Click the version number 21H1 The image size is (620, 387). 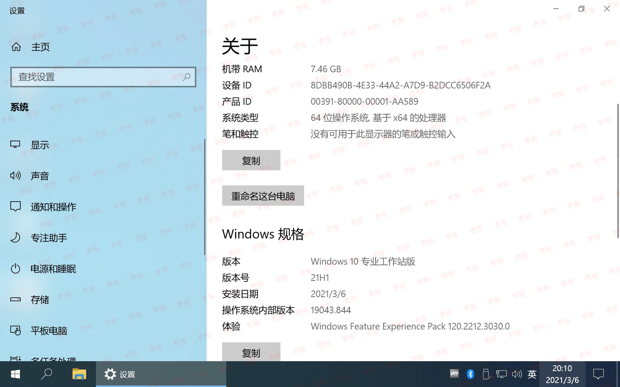pos(320,278)
